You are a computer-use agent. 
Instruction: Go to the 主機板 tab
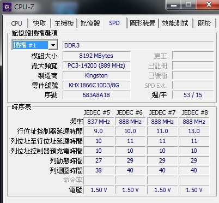tap(64, 23)
